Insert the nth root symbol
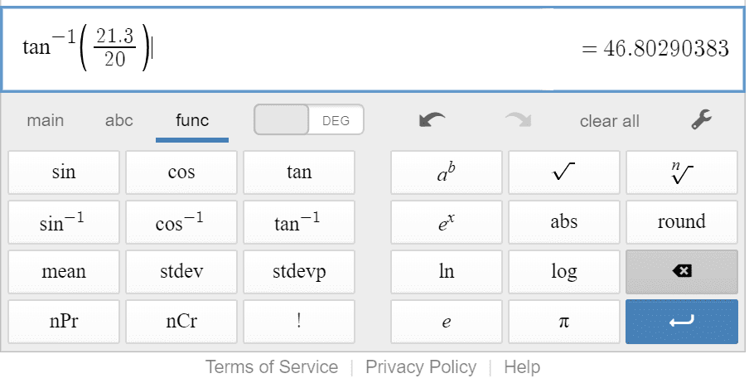The image size is (749, 388). click(681, 172)
